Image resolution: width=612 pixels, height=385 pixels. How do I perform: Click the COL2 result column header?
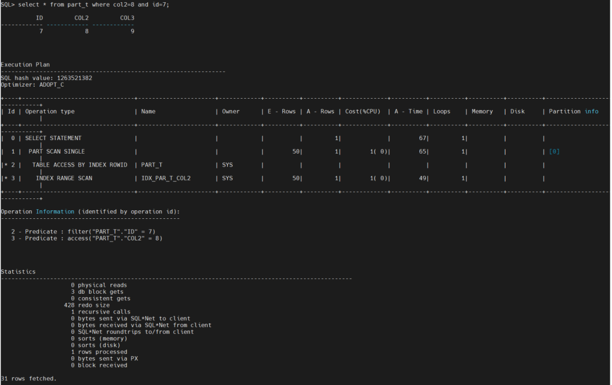pos(82,18)
